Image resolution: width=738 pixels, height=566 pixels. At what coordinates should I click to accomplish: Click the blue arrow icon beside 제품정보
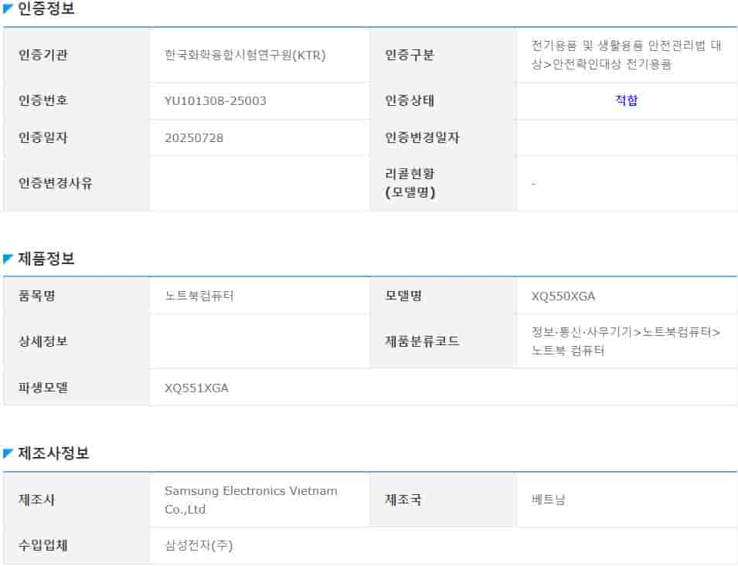coord(8,259)
